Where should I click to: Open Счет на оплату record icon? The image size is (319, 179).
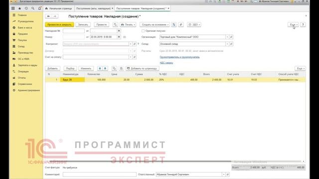(134, 57)
